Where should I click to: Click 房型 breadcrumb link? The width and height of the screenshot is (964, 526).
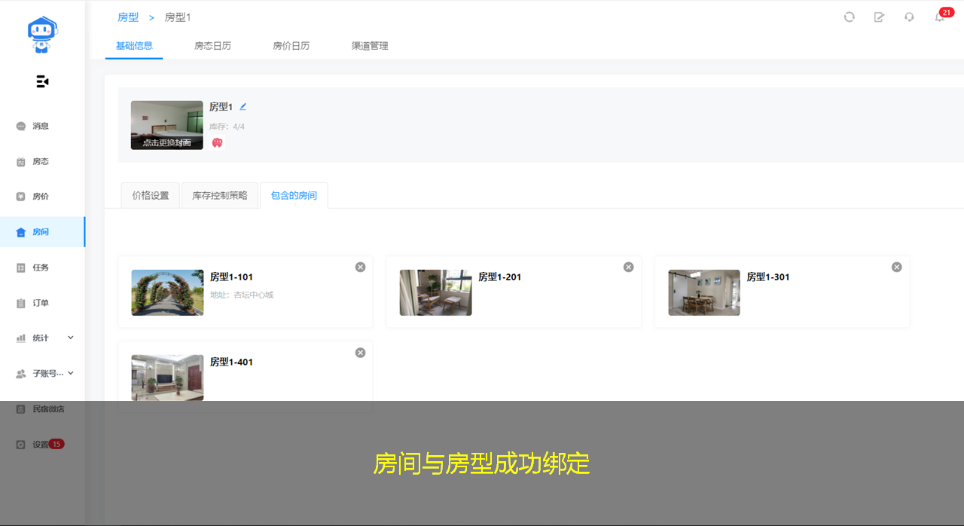pyautogui.click(x=128, y=17)
